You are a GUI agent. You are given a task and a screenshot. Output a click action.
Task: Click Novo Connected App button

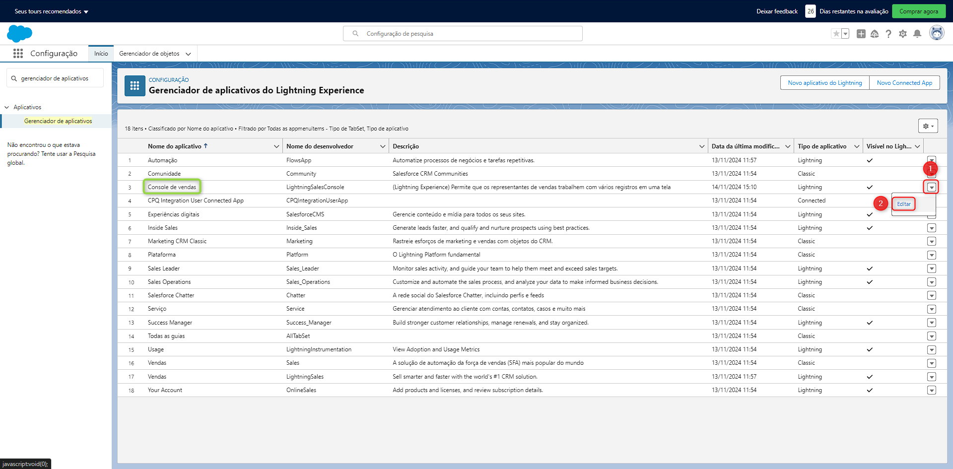(x=904, y=83)
